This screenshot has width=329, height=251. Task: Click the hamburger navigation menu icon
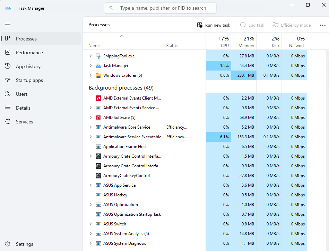(x=8, y=25)
